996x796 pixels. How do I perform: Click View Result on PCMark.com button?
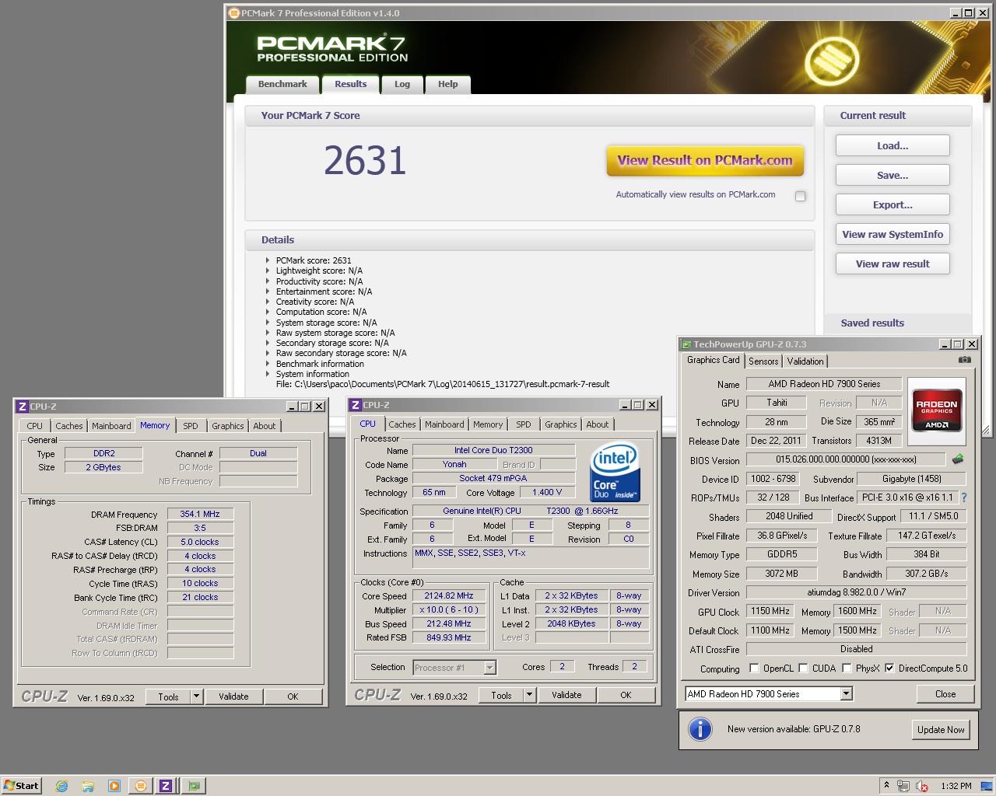[x=705, y=161]
